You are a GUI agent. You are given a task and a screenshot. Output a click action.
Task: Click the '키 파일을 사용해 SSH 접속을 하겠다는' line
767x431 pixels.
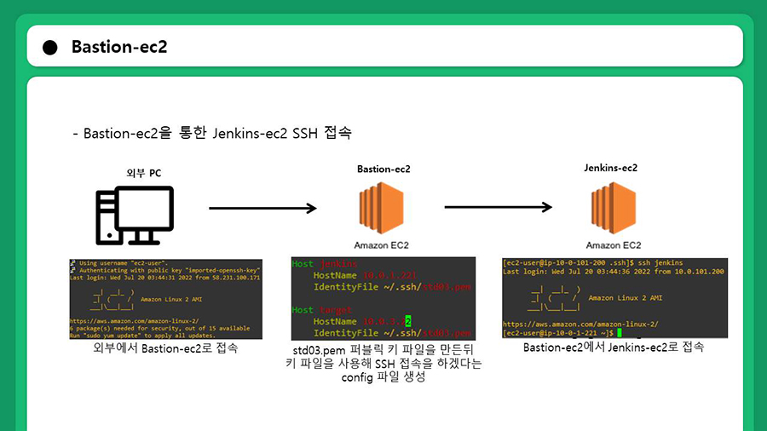[x=383, y=364]
